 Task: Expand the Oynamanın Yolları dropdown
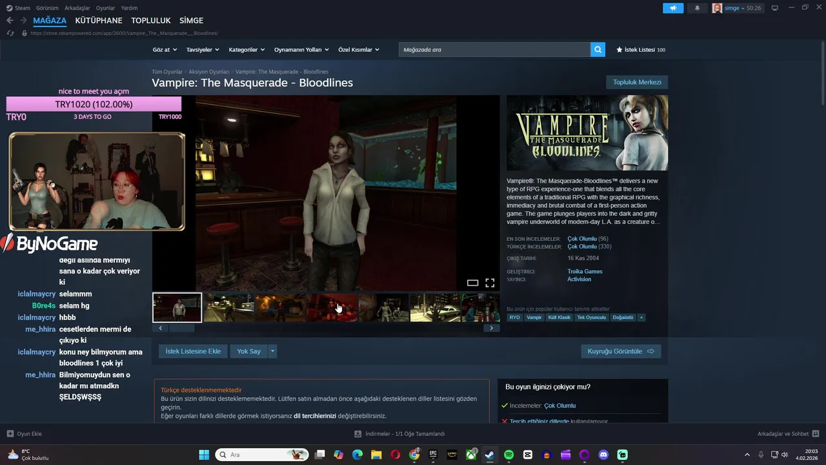[x=301, y=50]
